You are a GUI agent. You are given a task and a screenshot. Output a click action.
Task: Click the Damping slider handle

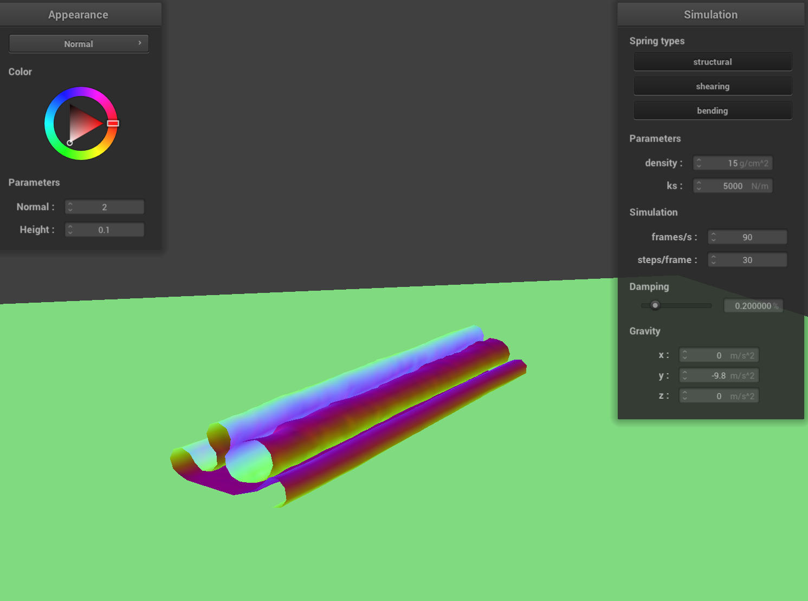pyautogui.click(x=655, y=305)
